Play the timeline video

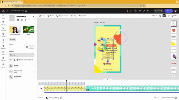click(x=41, y=88)
